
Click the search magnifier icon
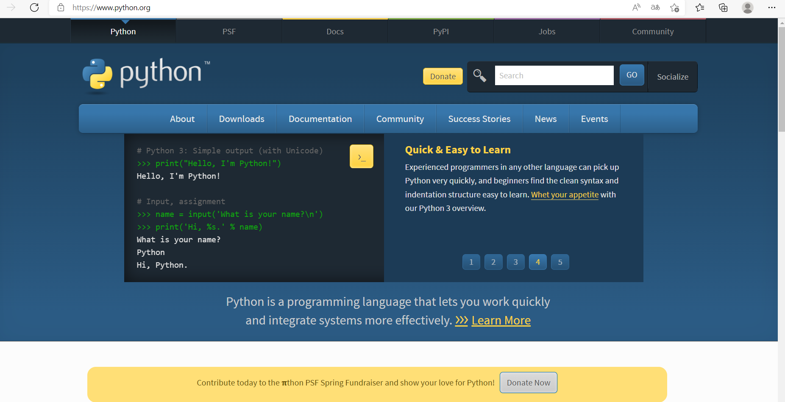click(479, 75)
